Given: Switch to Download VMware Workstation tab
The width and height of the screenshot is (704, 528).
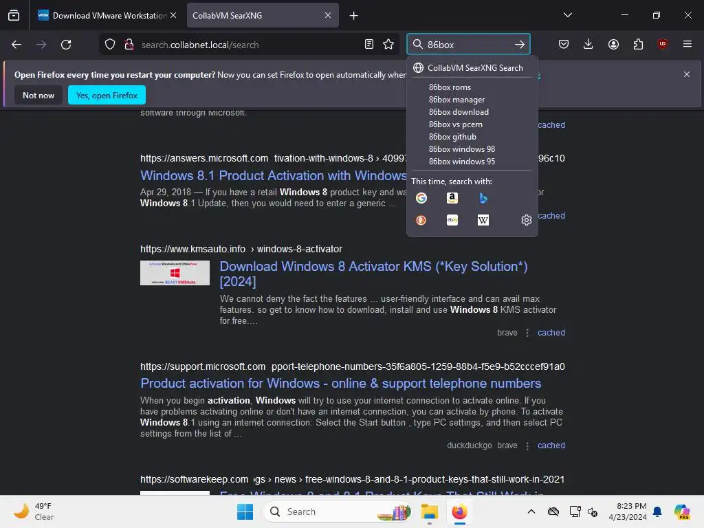Looking at the screenshot, I should click(107, 15).
